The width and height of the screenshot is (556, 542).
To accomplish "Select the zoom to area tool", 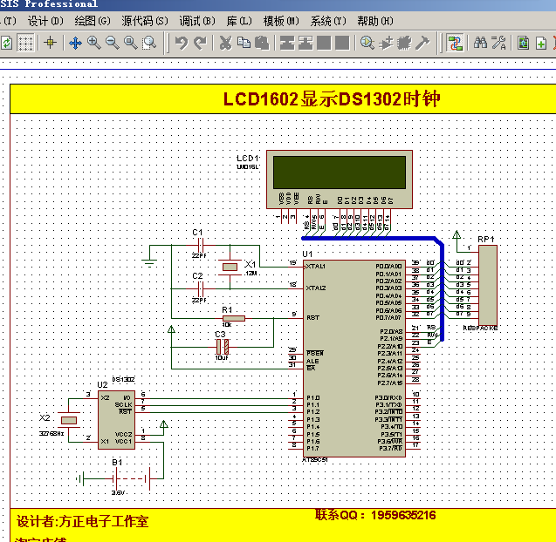I will point(149,43).
